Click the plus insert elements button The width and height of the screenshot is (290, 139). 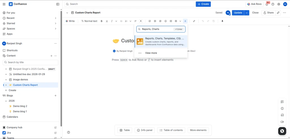tap(185, 21)
